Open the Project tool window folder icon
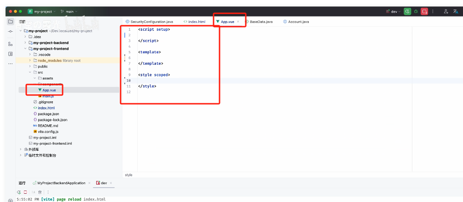 [10, 22]
